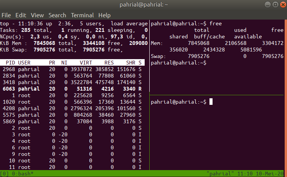Select process row with PID 5575
This screenshot has width=287, height=177.
(72, 115)
